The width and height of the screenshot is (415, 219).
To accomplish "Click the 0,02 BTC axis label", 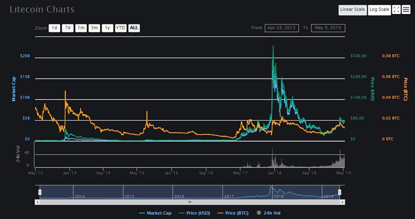I will [391, 118].
